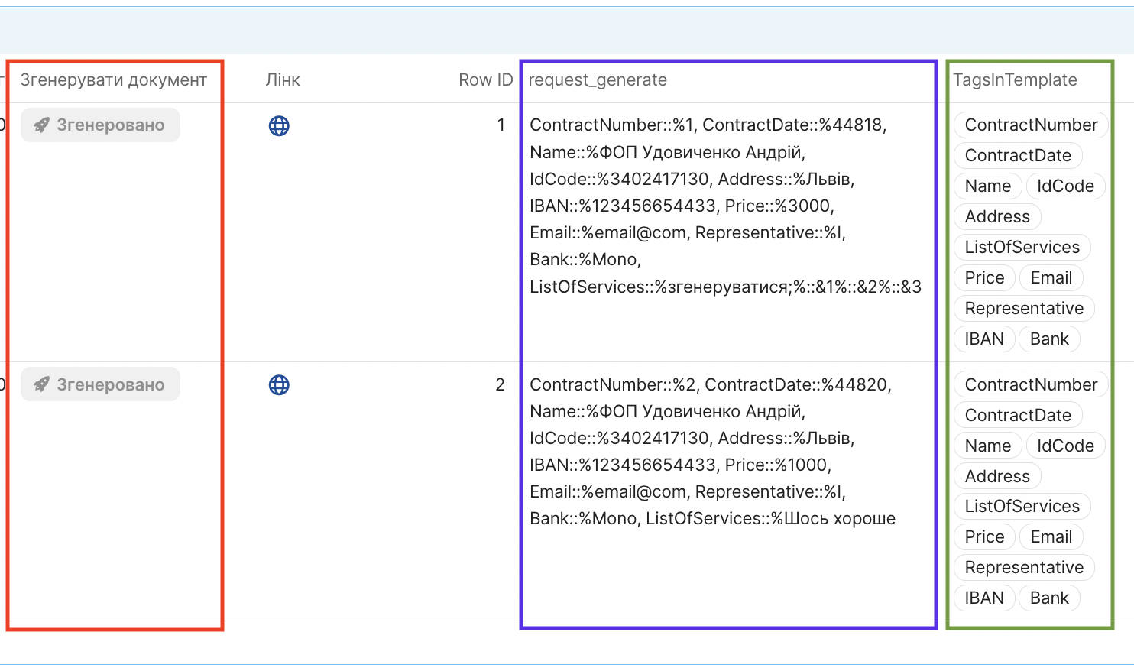Open the globe link icon in row 1
Screen dimensions: 1134x671
279,126
